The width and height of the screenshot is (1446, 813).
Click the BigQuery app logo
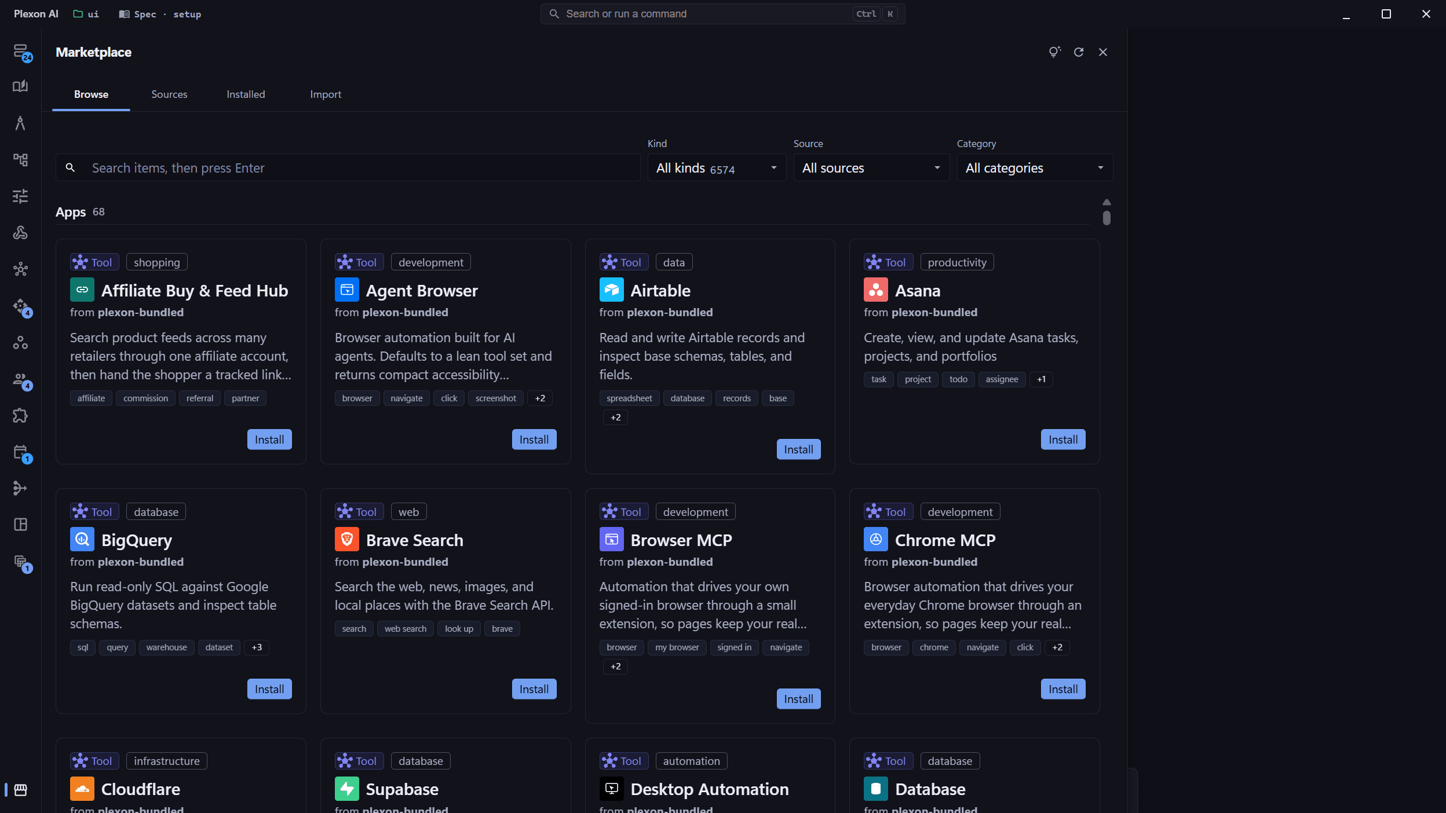82,539
